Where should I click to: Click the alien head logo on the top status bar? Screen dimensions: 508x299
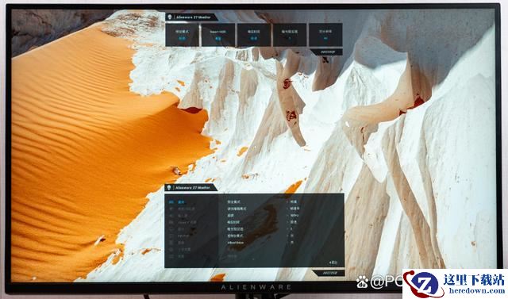pyautogui.click(x=169, y=17)
